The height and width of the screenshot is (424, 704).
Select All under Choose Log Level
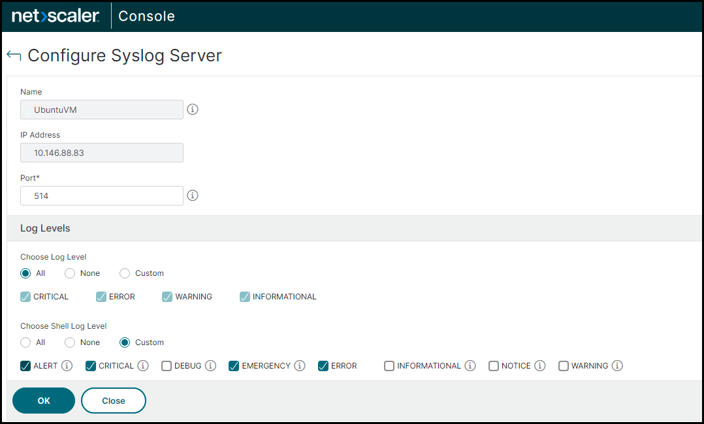(x=25, y=273)
